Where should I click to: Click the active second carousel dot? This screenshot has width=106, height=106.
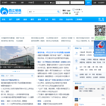15,71
